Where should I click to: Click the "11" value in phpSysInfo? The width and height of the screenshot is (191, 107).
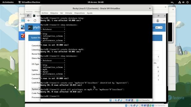[158, 67]
